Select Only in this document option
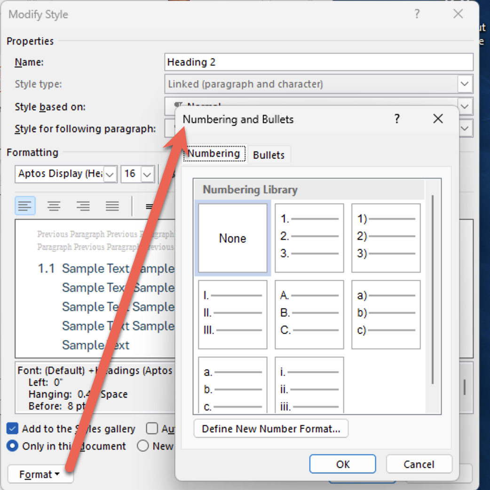 click(13, 446)
